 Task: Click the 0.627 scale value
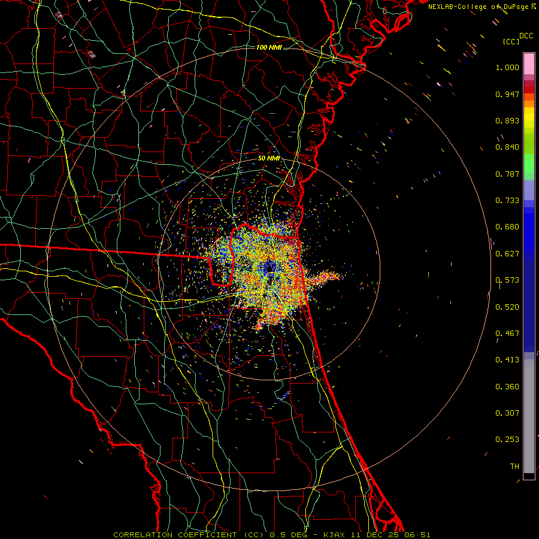click(507, 254)
